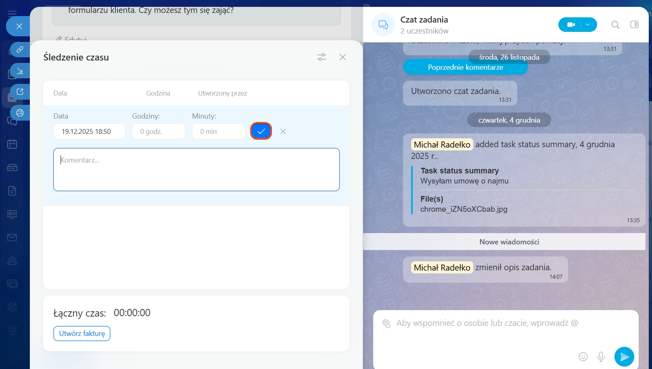The height and width of the screenshot is (369, 652).
Task: Toggle chat sidebar panel icon
Action: pyautogui.click(x=634, y=25)
